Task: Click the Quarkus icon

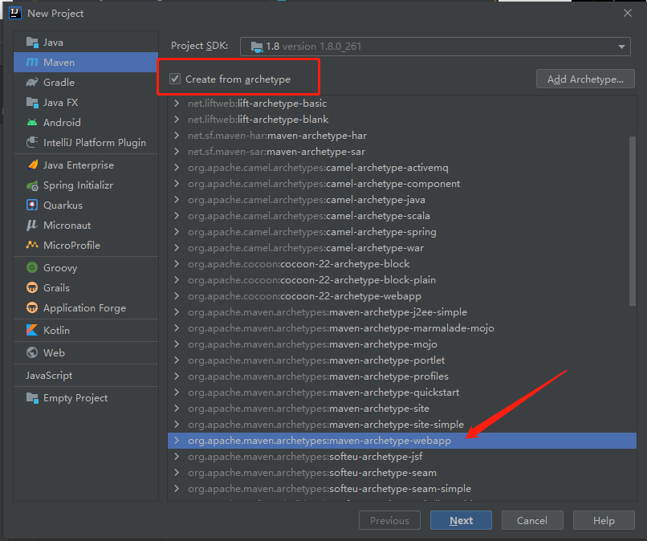Action: [32, 205]
